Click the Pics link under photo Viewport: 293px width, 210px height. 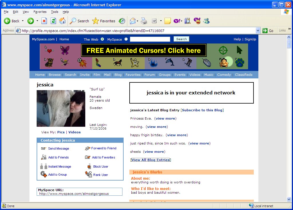(x=61, y=132)
